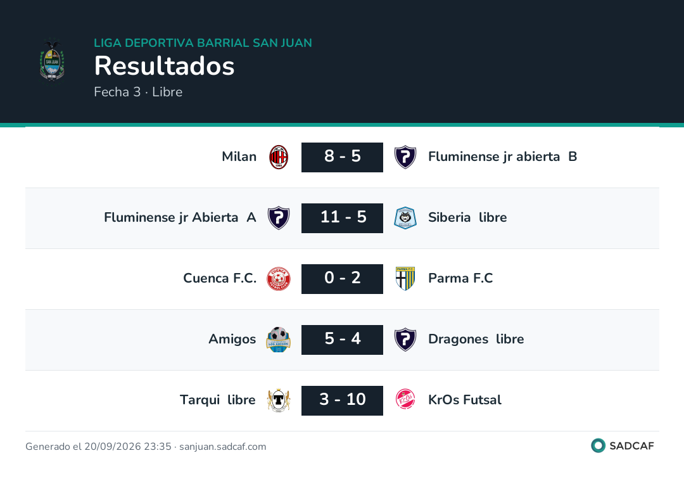Screen dimensions: 684x479
Task: Select the 0 - 2 match score
Action: (x=342, y=279)
